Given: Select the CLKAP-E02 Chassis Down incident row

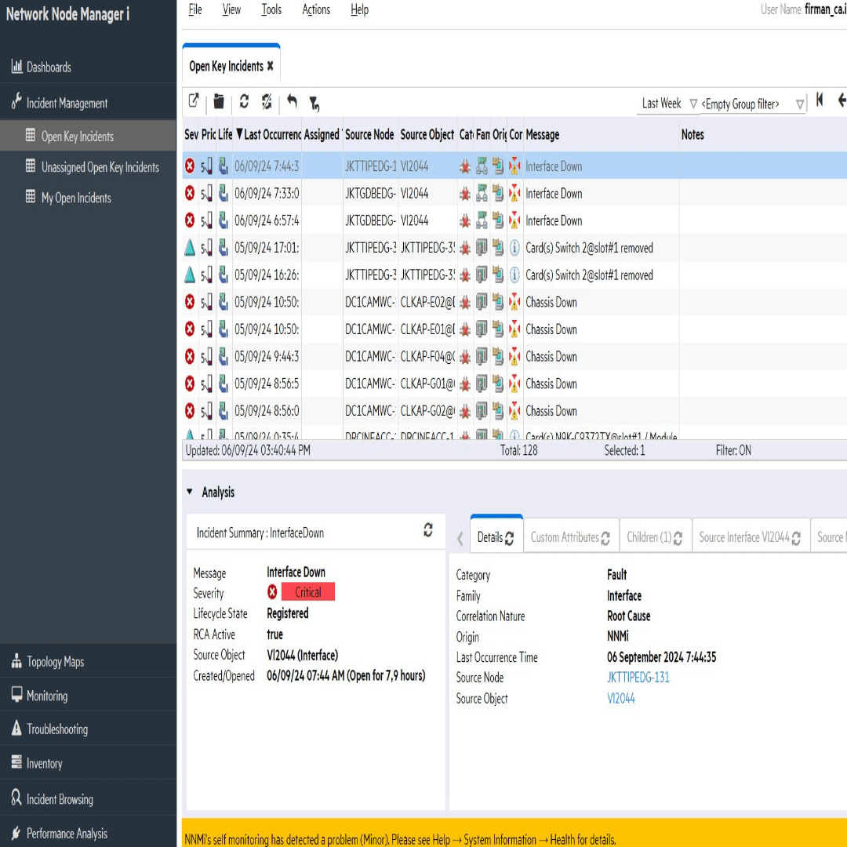Looking at the screenshot, I should point(551,303).
